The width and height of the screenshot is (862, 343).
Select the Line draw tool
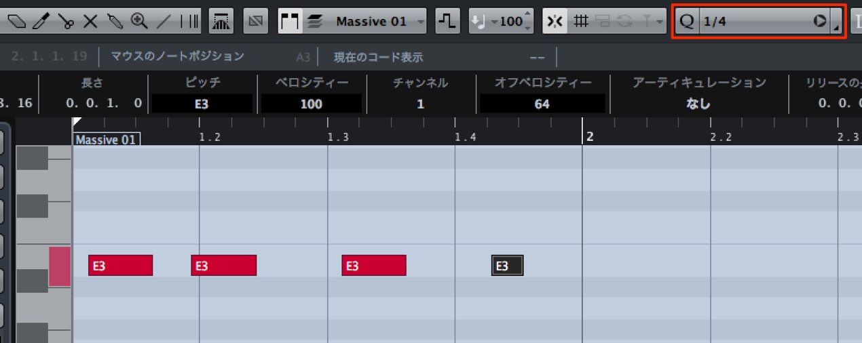point(164,21)
